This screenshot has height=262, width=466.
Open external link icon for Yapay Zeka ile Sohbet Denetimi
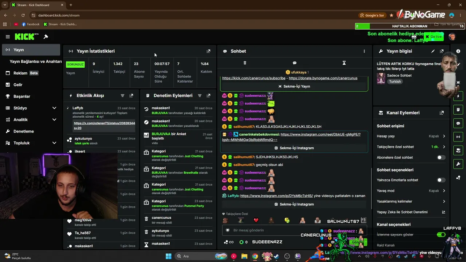click(443, 212)
